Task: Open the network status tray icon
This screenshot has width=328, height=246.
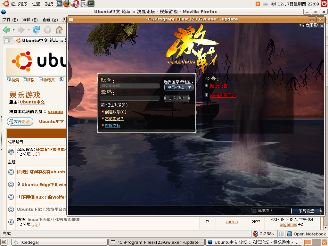Action: [x=265, y=4]
